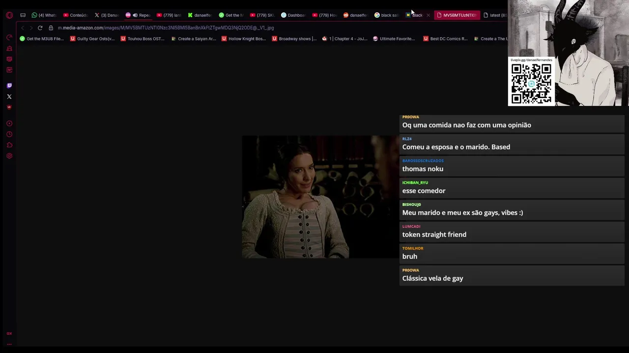This screenshot has width=629, height=353.
Task: Click username 'LUMCADI' in chat
Action: (411, 227)
